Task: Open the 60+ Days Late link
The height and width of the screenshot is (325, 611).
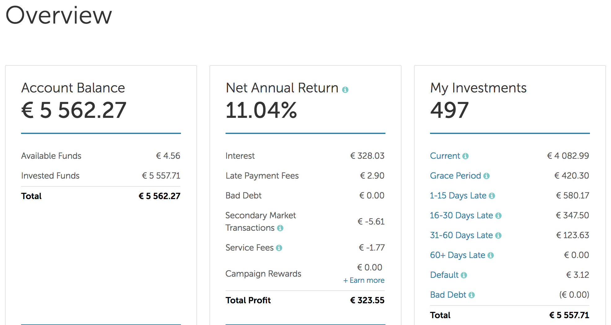Action: point(457,255)
